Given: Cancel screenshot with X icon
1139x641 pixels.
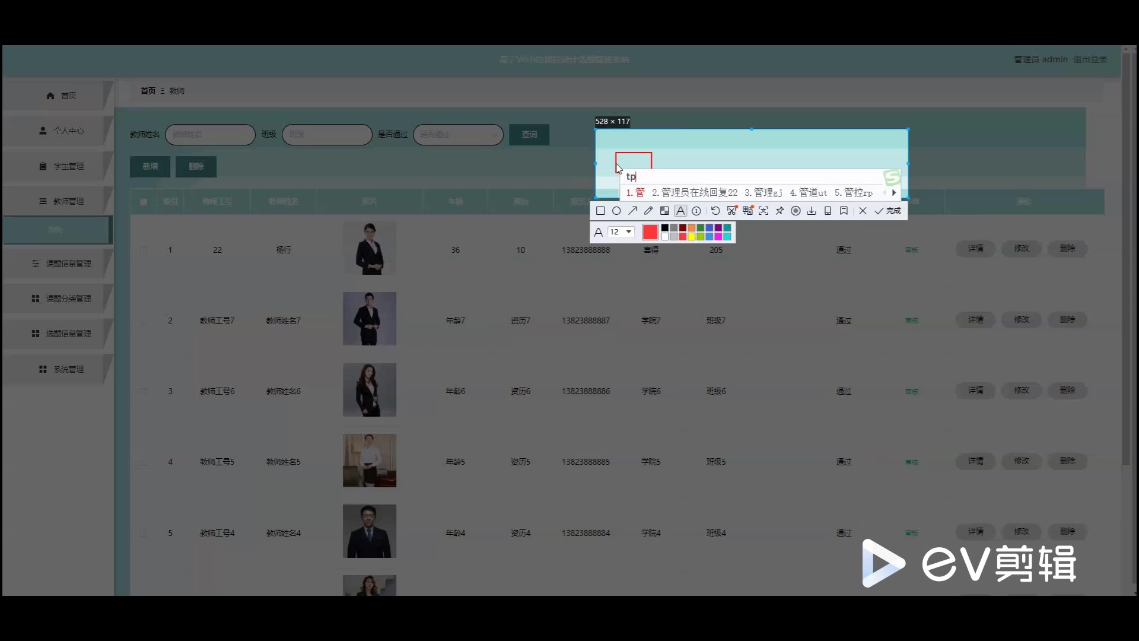Looking at the screenshot, I should [863, 211].
